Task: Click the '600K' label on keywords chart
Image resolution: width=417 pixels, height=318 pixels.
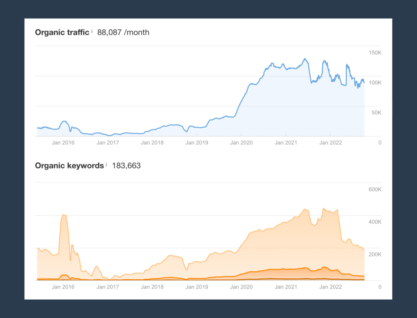Action: pos(375,189)
